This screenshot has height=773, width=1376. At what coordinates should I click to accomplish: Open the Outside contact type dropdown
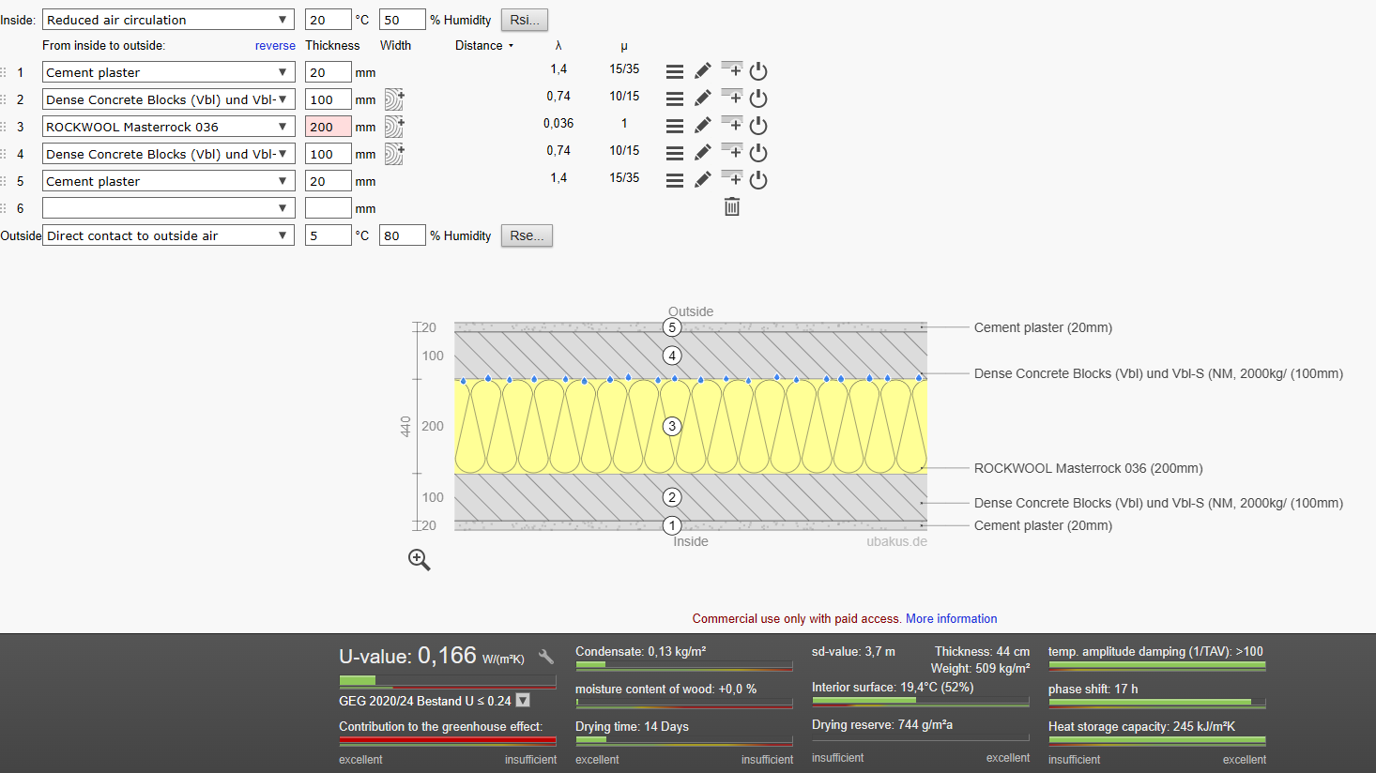[168, 235]
